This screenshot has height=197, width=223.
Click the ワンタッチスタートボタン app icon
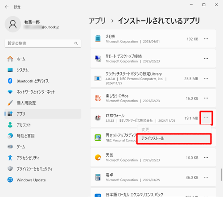pyautogui.click(x=98, y=78)
